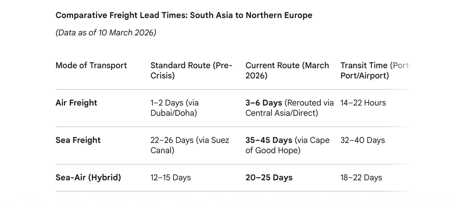Click the bold '3–6 Days' text
This screenshot has width=457, height=208.
[264, 103]
